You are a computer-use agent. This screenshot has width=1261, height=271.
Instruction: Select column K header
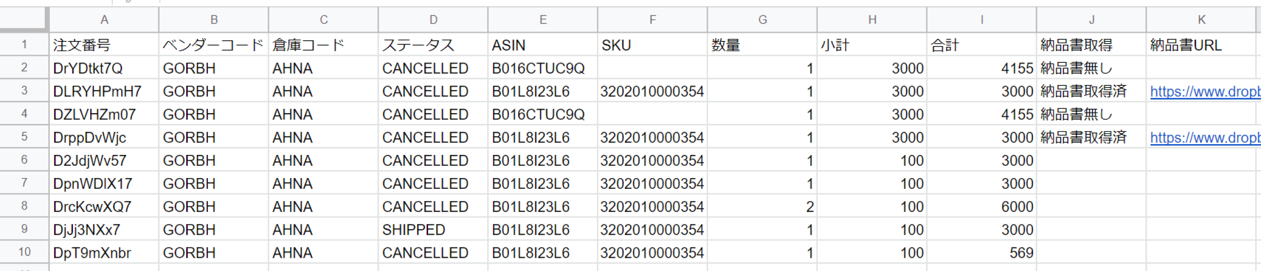click(1201, 20)
